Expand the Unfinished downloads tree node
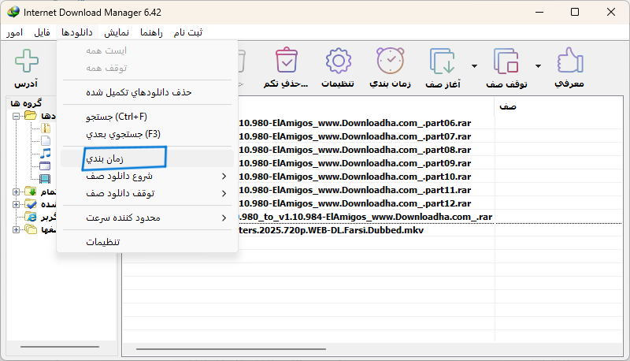Image resolution: width=630 pixels, height=361 pixels. click(x=16, y=192)
